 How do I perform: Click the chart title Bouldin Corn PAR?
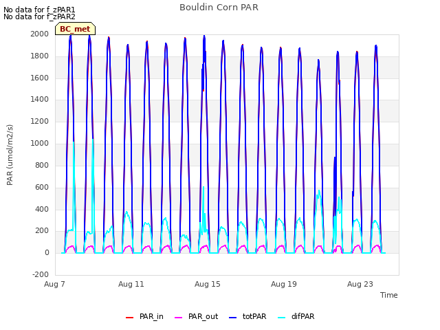click(x=219, y=8)
